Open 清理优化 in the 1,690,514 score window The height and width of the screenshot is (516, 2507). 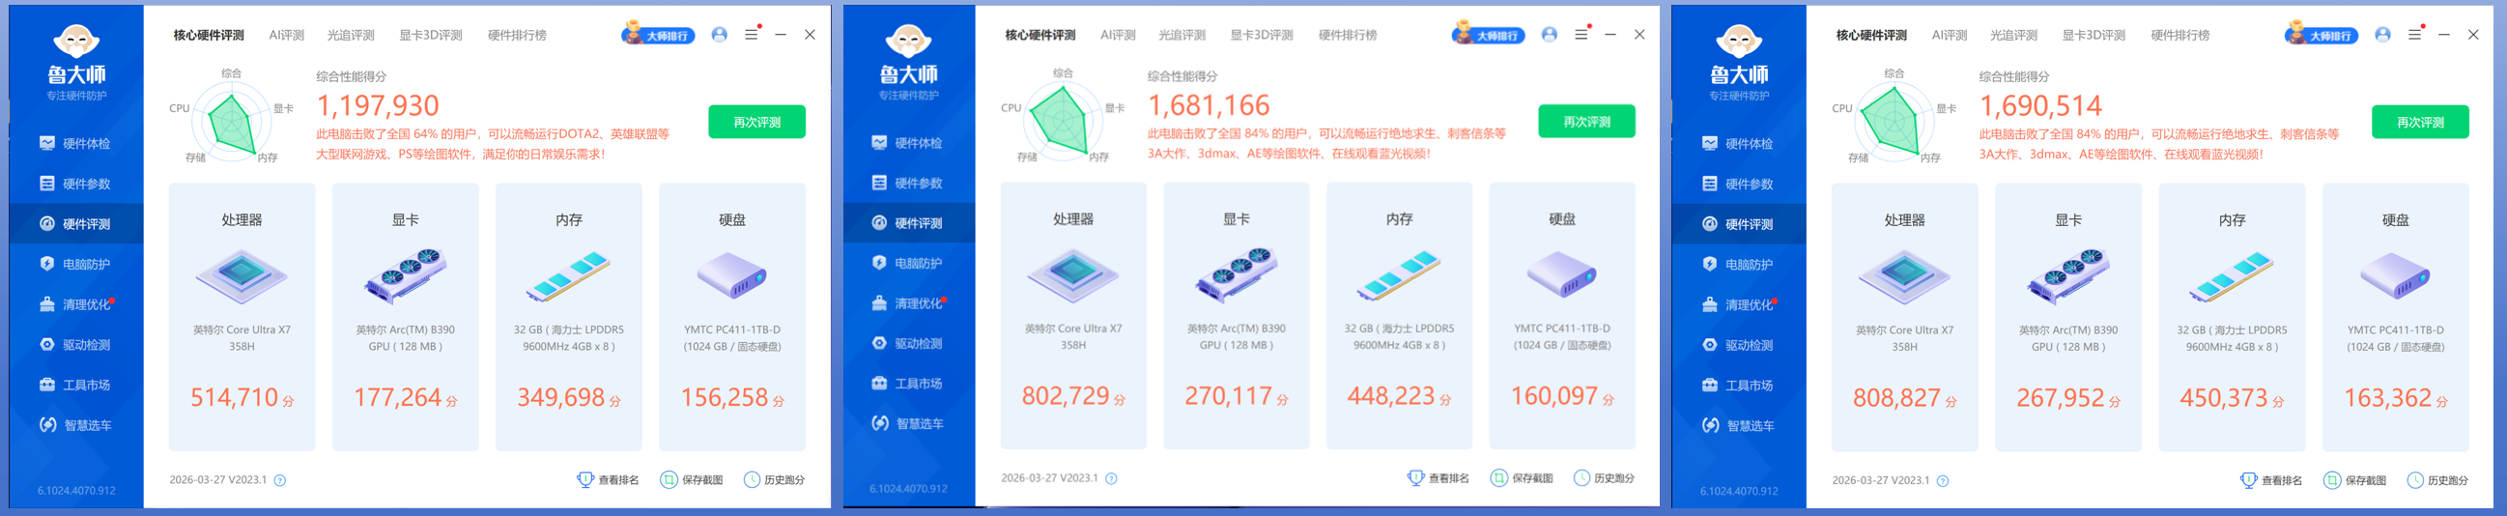(1739, 303)
